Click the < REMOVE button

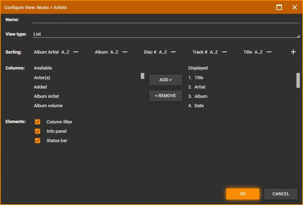point(166,96)
